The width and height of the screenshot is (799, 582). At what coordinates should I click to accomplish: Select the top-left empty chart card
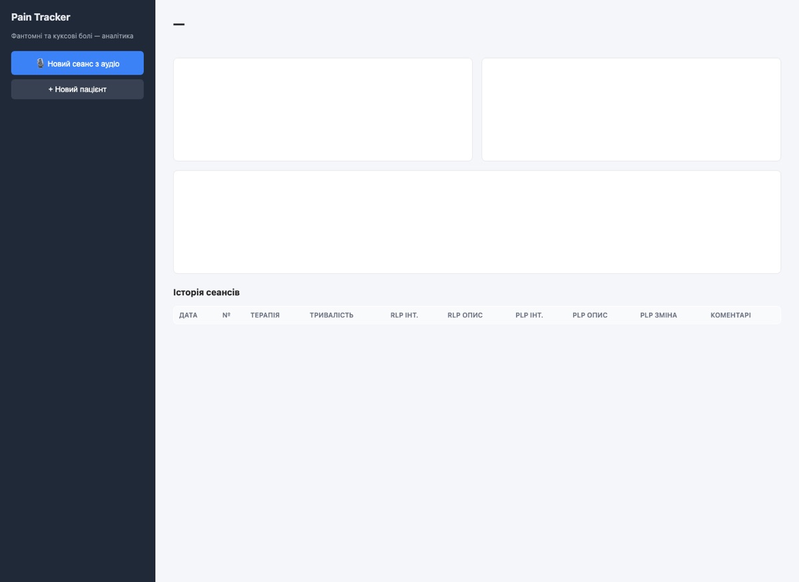pos(323,110)
